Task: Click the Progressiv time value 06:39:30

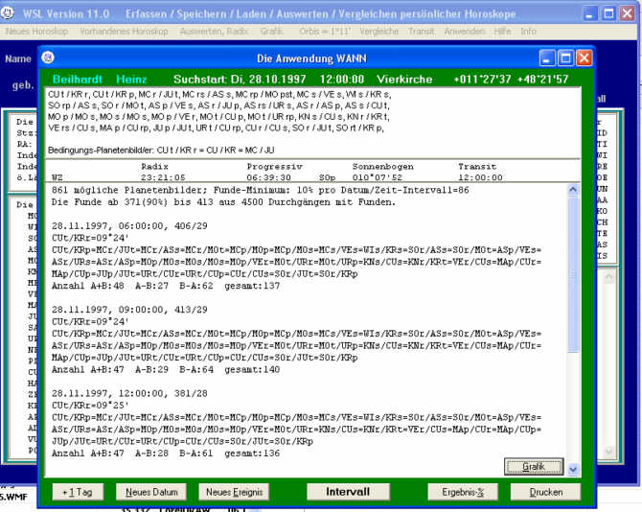Action: (x=268, y=177)
